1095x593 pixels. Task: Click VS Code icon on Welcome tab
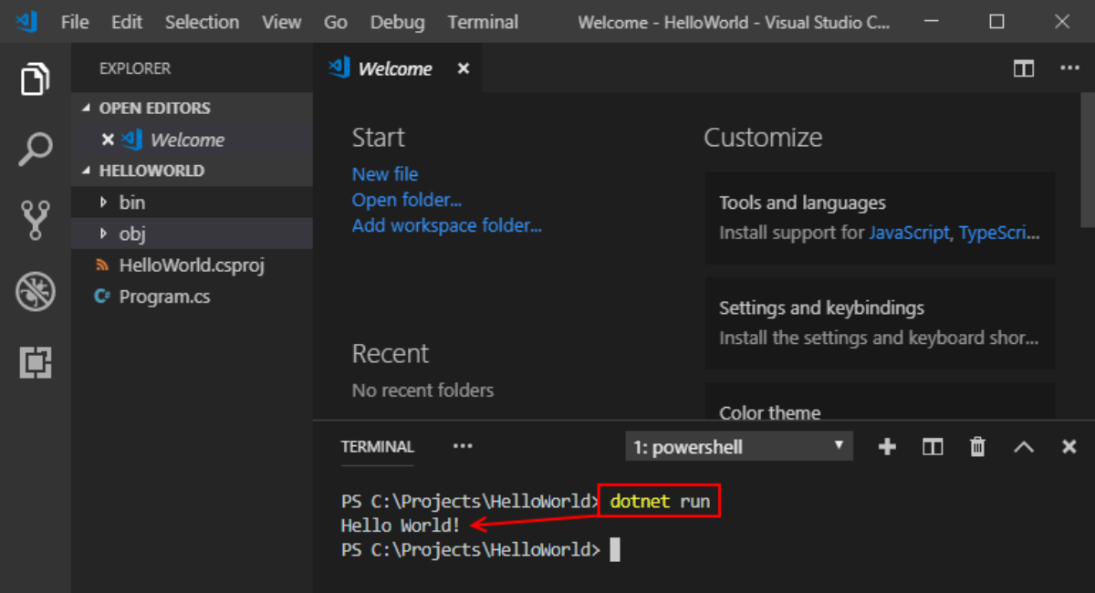[x=339, y=68]
